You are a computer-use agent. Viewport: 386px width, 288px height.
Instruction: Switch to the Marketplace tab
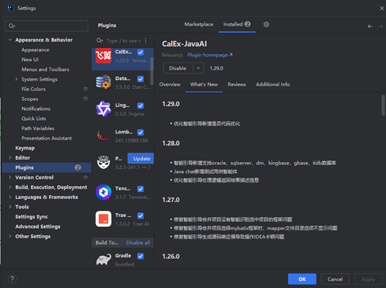[x=199, y=24]
